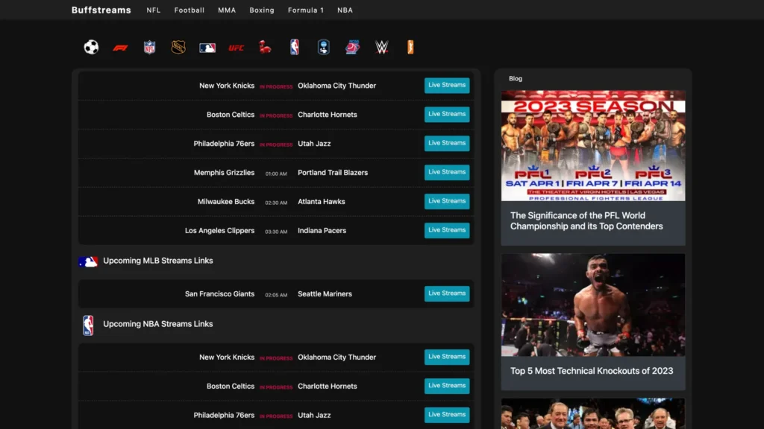Viewport: 764px width, 429px height.
Task: Open the PFL 2023 Season blog image
Action: click(593, 145)
